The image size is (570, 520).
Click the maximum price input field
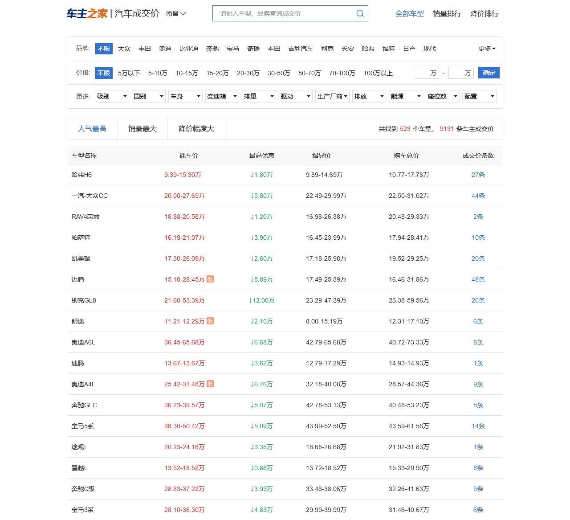[x=461, y=73]
